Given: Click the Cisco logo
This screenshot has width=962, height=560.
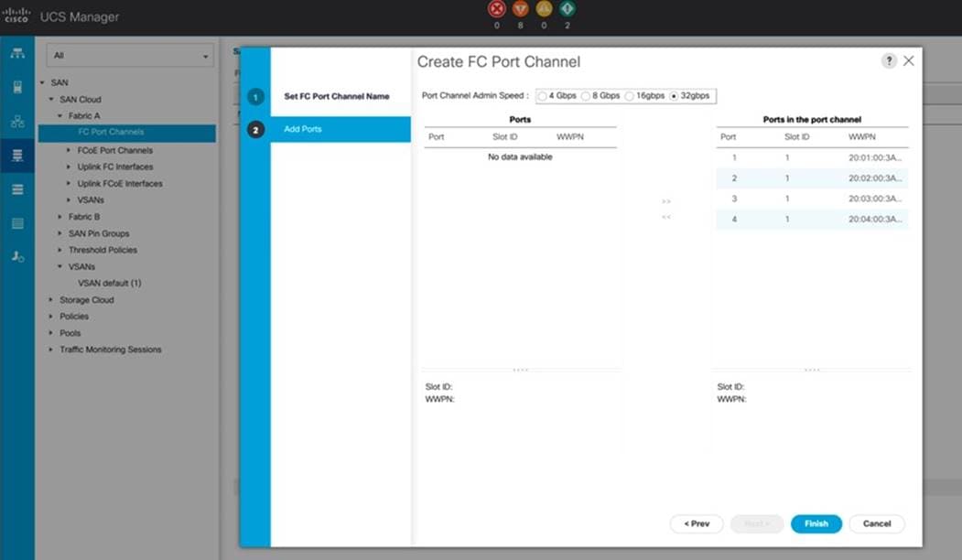Looking at the screenshot, I should [x=16, y=16].
